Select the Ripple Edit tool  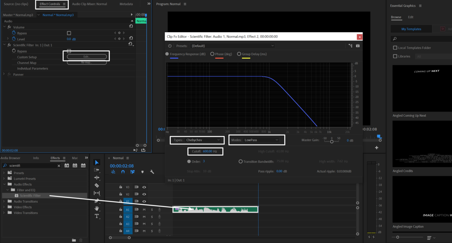[97, 177]
